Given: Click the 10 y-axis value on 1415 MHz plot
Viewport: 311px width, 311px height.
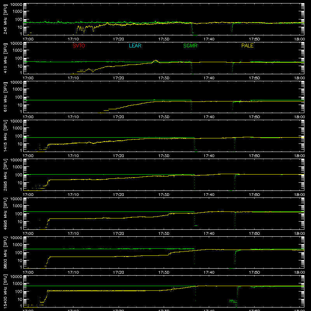Looking at the screenshot, I should 20,144.
